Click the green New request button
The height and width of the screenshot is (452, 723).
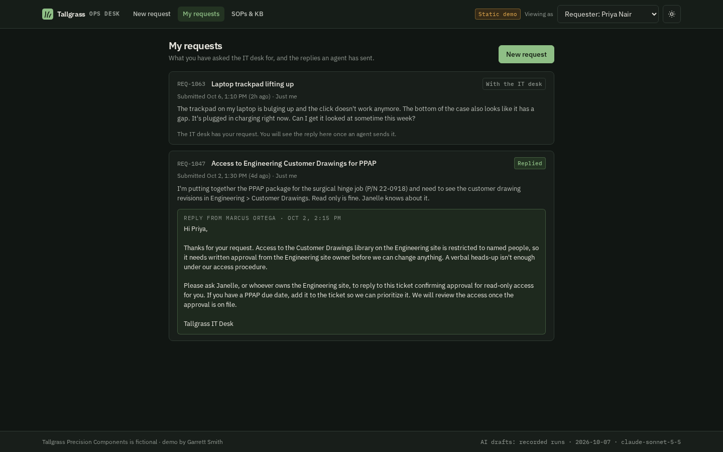pos(526,54)
